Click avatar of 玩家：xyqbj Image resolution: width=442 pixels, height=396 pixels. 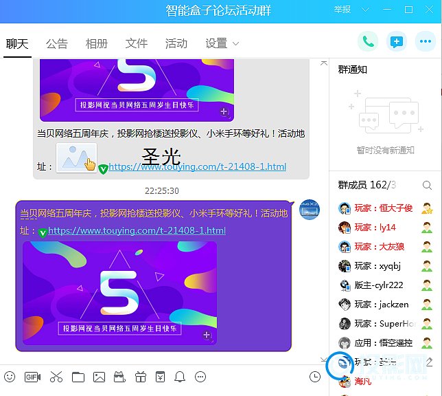click(x=344, y=266)
